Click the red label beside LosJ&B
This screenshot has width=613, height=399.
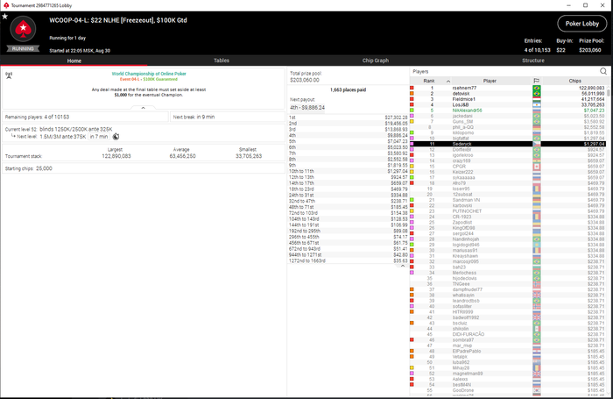pos(412,105)
